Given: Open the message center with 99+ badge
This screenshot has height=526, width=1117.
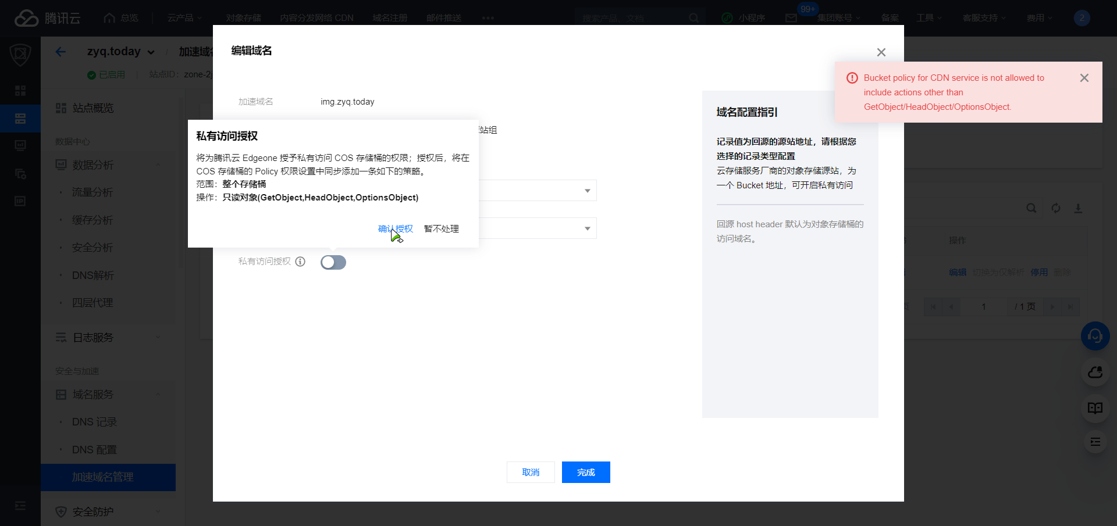Looking at the screenshot, I should point(790,18).
